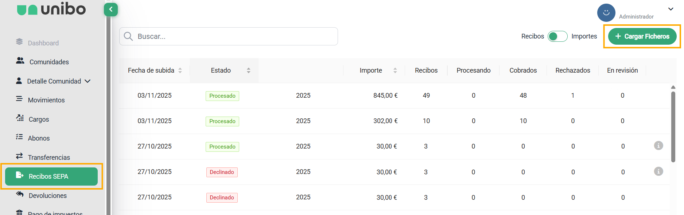Click the Abonos checklist icon
Screen dimensions: 684x215
[x=19, y=137]
